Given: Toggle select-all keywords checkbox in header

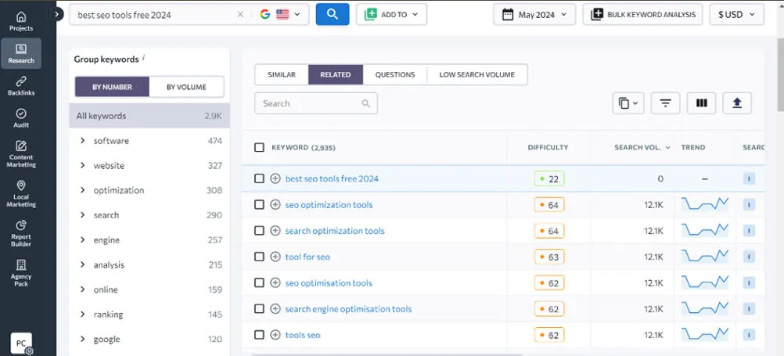Looking at the screenshot, I should [259, 147].
